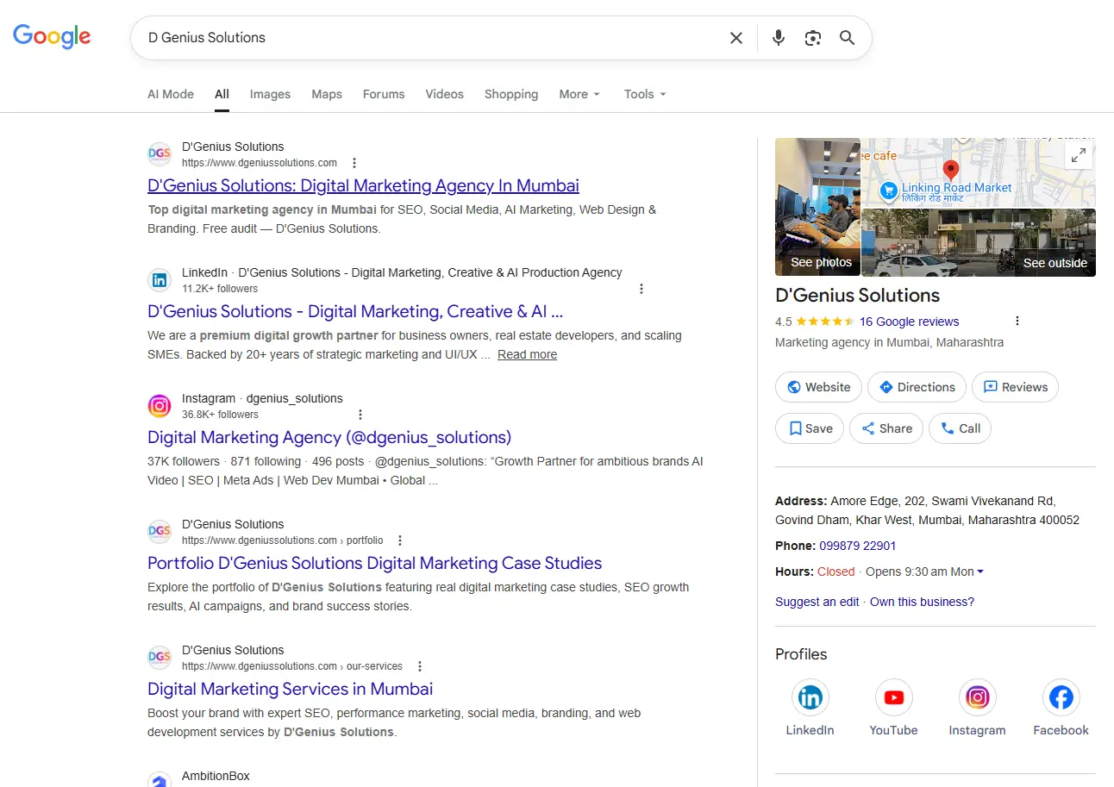Start voice search with microphone icon
This screenshot has width=1114, height=787.
[x=779, y=38]
